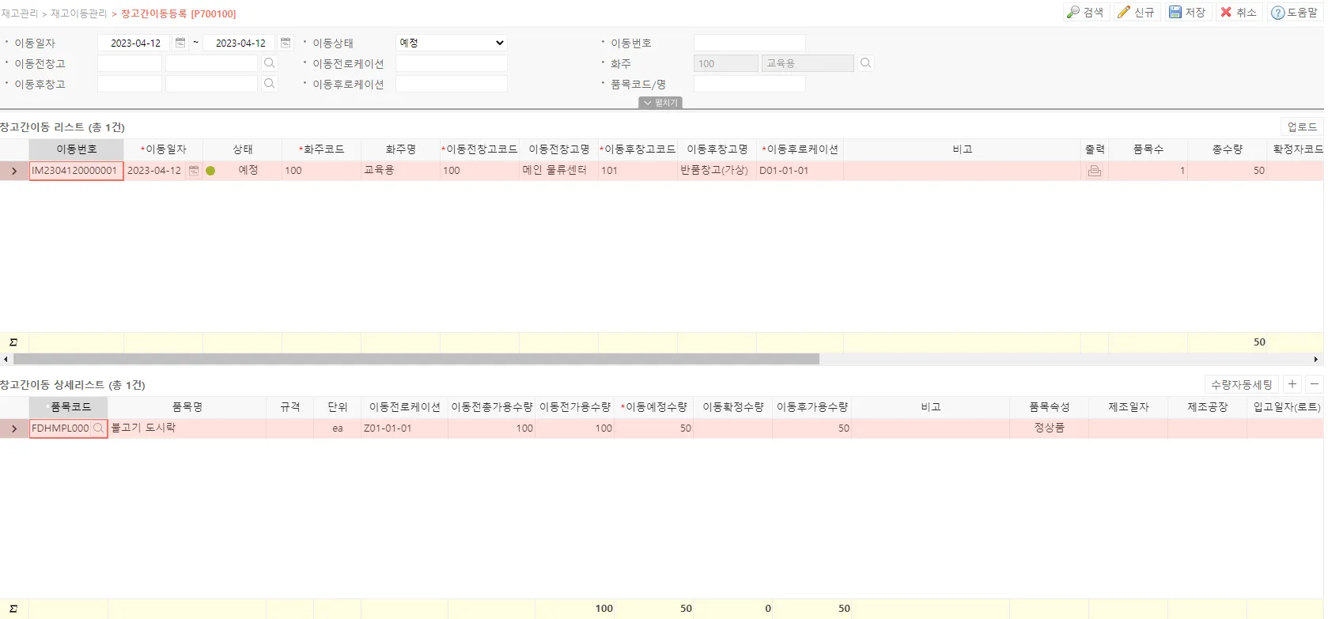Focus the 이동후로케이션 input
Image resolution: width=1328 pixels, height=619 pixels.
point(451,84)
